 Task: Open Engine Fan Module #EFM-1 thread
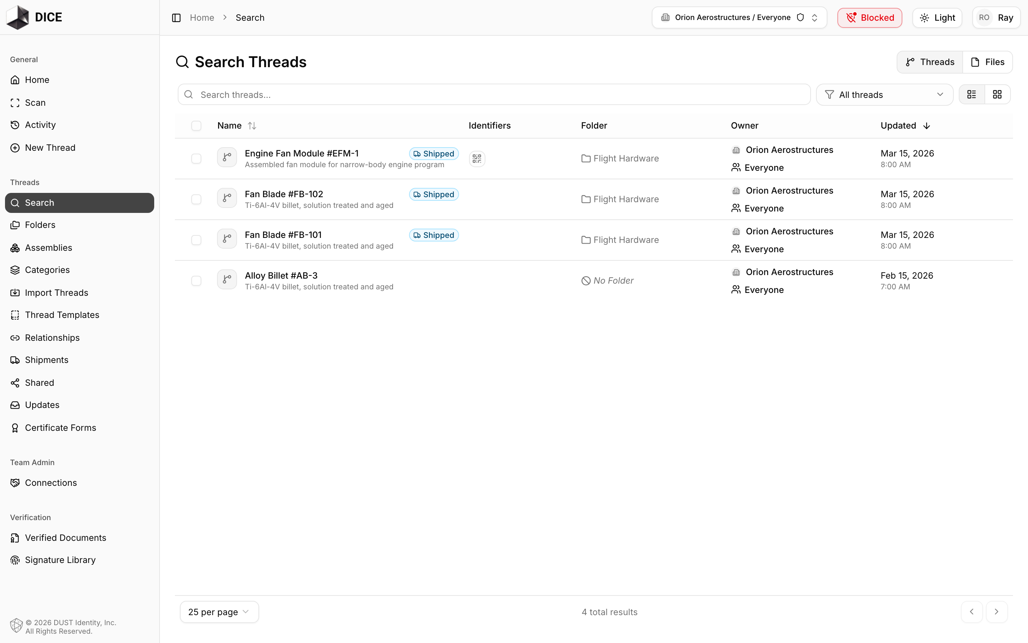coord(302,153)
